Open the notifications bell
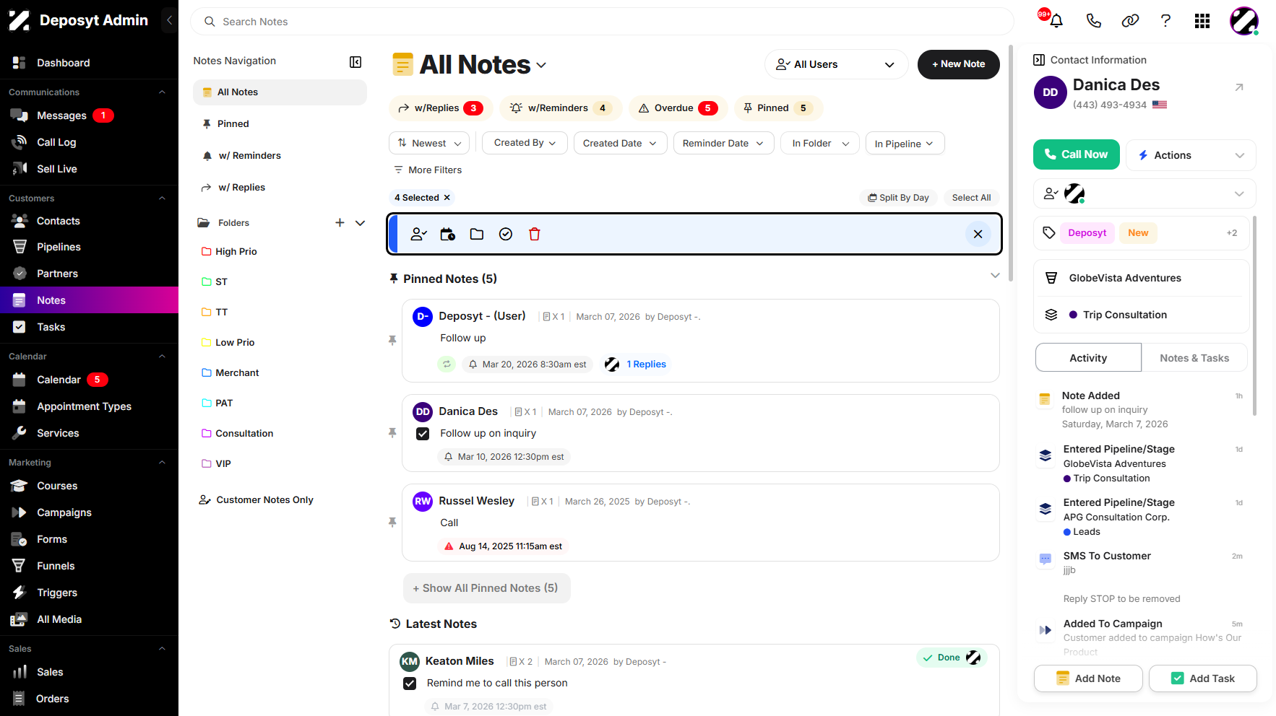Viewport: 1276px width, 716px height. point(1056,21)
